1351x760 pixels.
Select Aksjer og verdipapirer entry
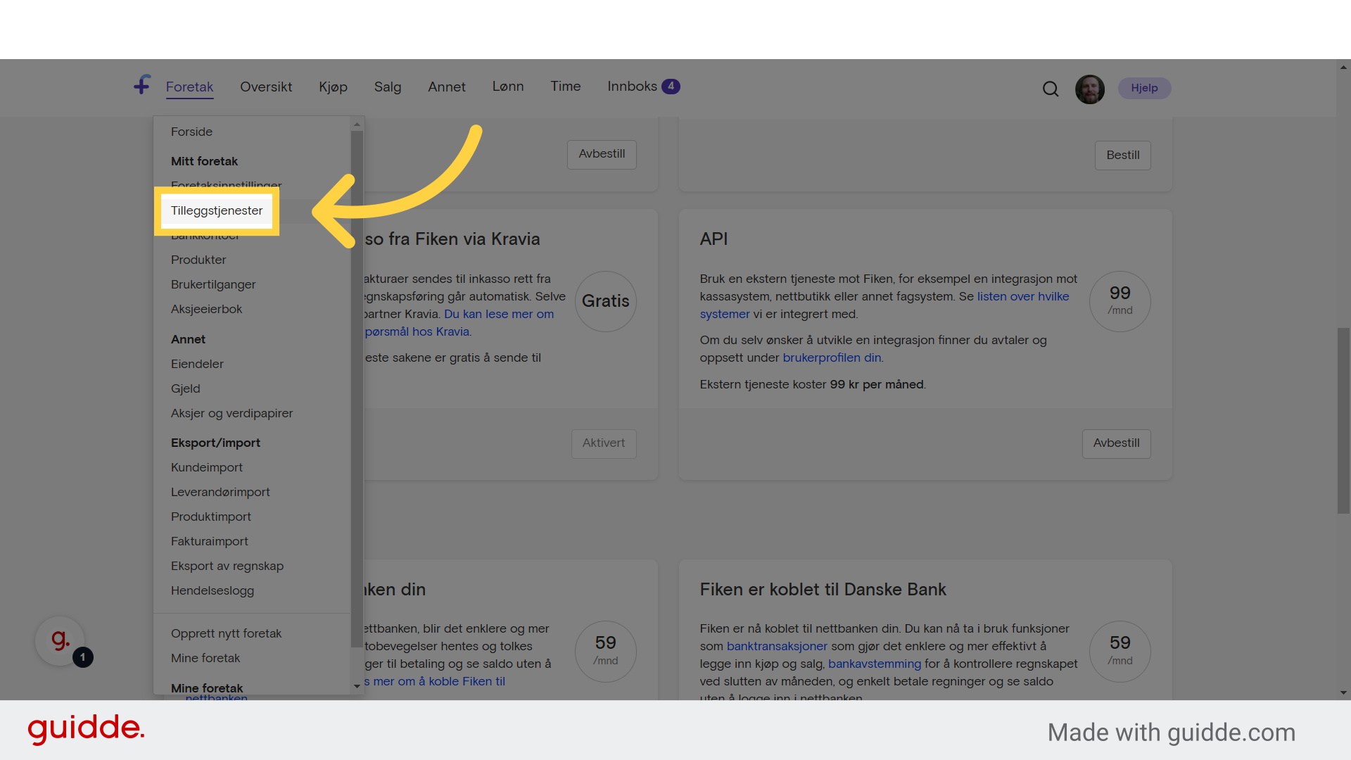coord(231,413)
